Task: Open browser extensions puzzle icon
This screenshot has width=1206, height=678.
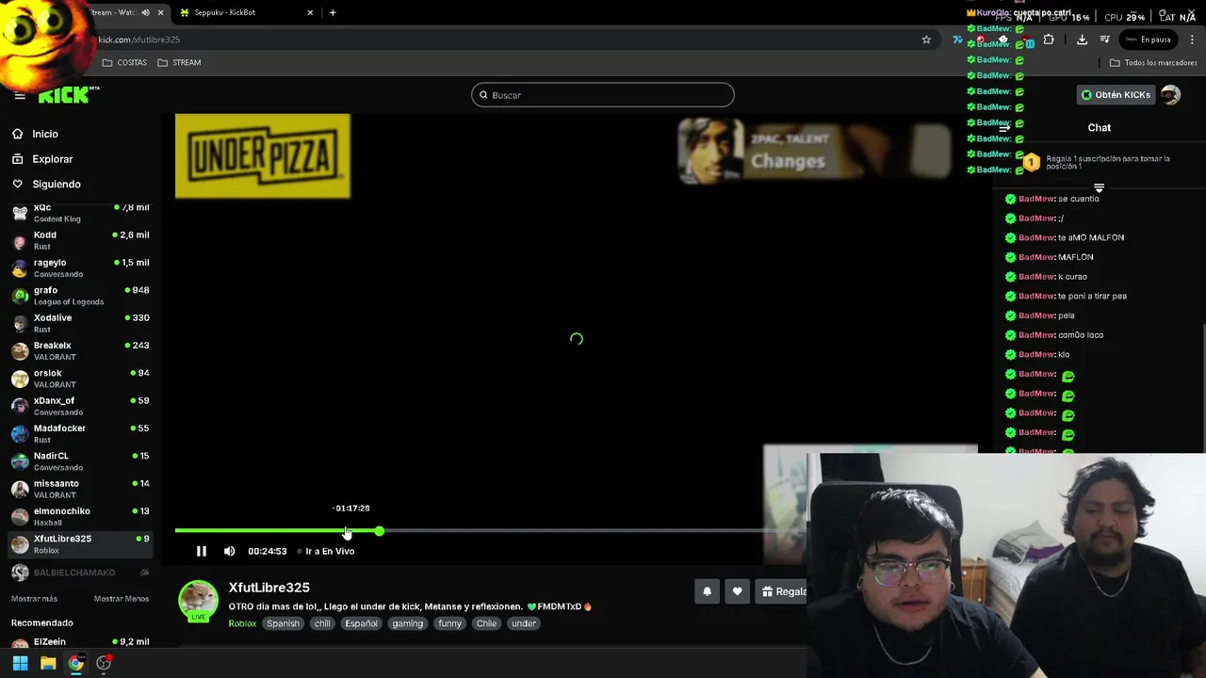Action: (x=1049, y=40)
